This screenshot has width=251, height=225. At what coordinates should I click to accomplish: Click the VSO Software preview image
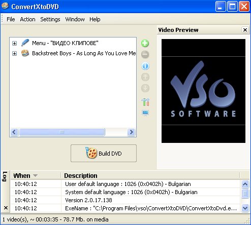tap(203, 91)
